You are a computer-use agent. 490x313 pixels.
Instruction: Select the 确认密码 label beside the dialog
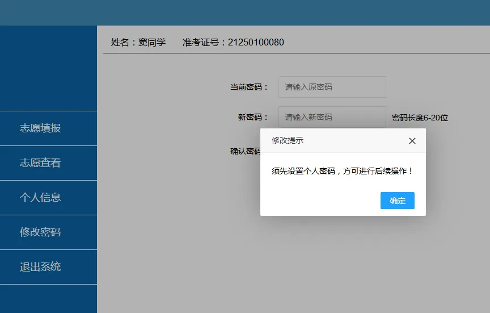[246, 151]
